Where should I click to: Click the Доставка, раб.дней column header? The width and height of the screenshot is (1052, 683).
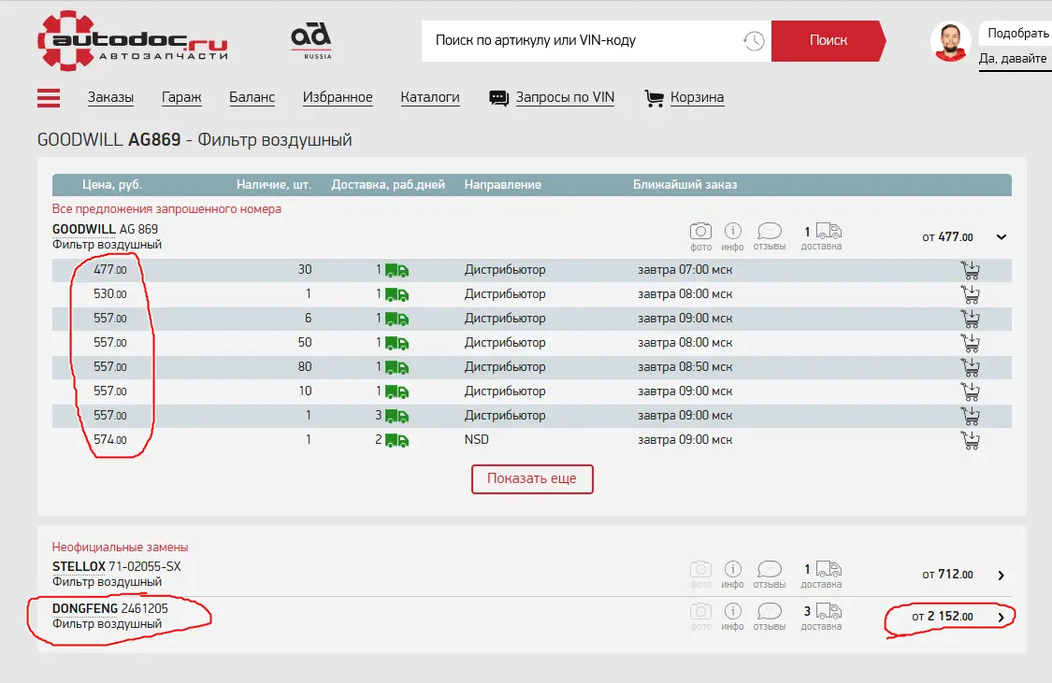388,185
